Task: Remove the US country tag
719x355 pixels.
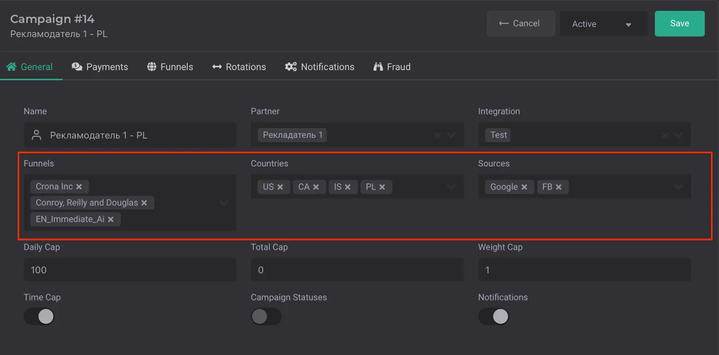Action: point(280,187)
